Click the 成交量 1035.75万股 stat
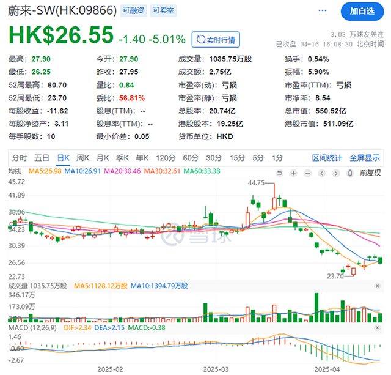391x375 pixels. (x=215, y=59)
